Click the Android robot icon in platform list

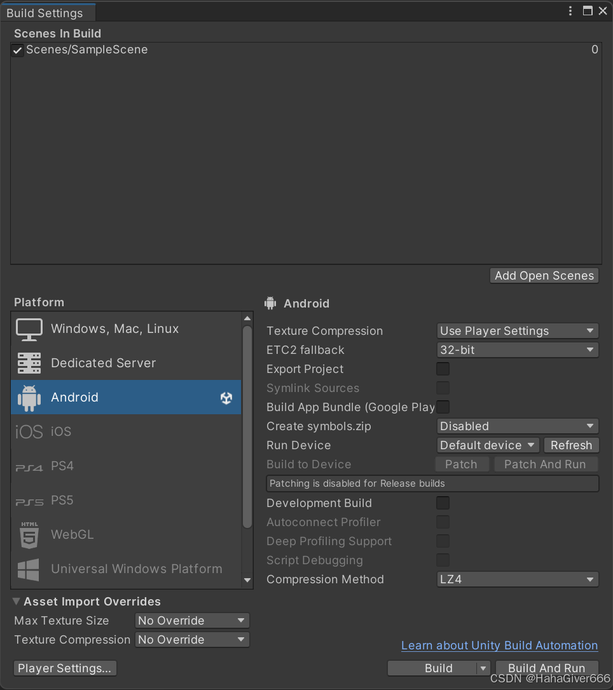coord(29,398)
